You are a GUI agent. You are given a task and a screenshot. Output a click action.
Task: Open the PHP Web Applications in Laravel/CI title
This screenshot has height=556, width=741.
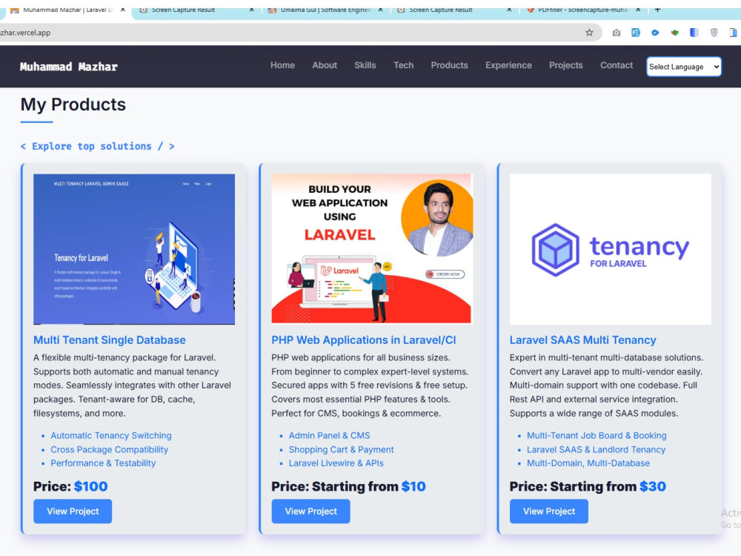(x=363, y=340)
